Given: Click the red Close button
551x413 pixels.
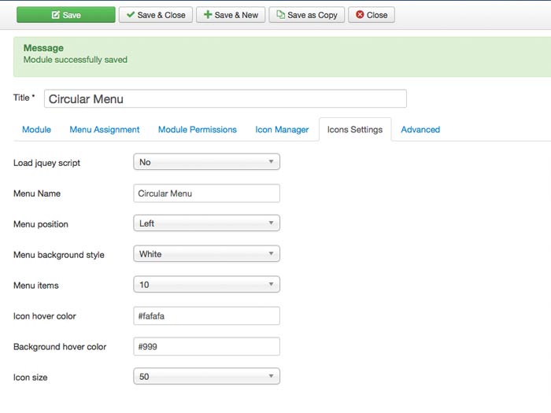Looking at the screenshot, I should coord(372,15).
